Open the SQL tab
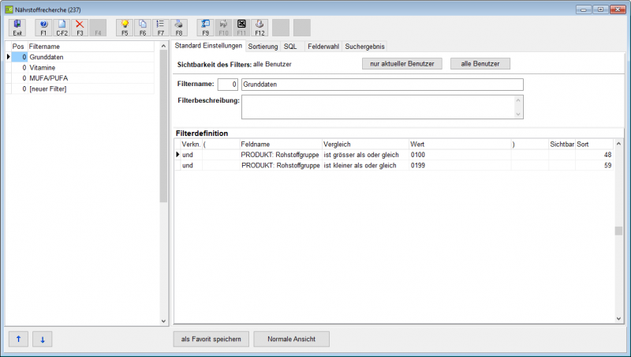This screenshot has height=357, width=631. pos(290,47)
